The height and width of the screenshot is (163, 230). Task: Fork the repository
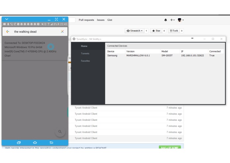174,31
